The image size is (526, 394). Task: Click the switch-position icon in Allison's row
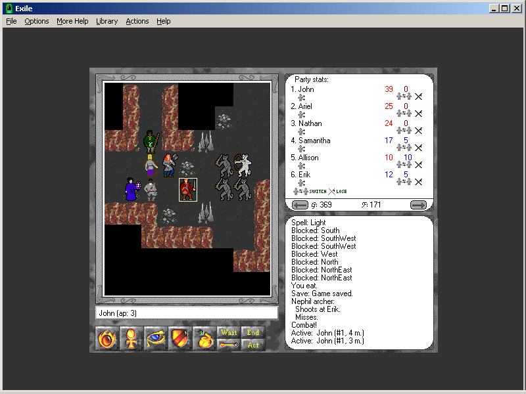pos(404,165)
